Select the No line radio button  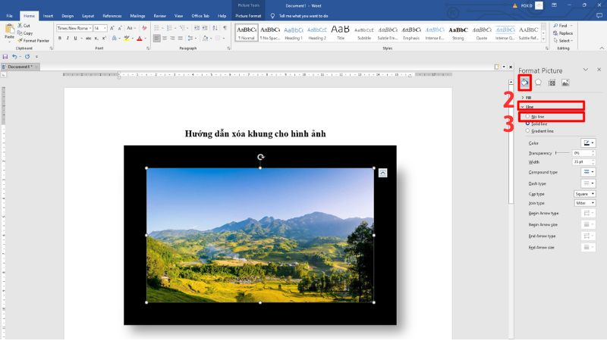[529, 117]
